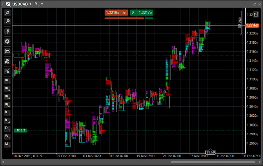Click the 1.2960 price axis label

252,143
